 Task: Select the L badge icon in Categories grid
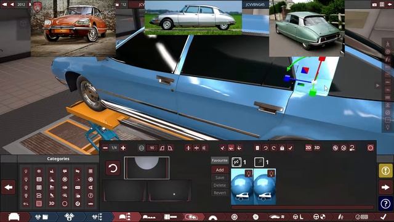click(x=26, y=203)
